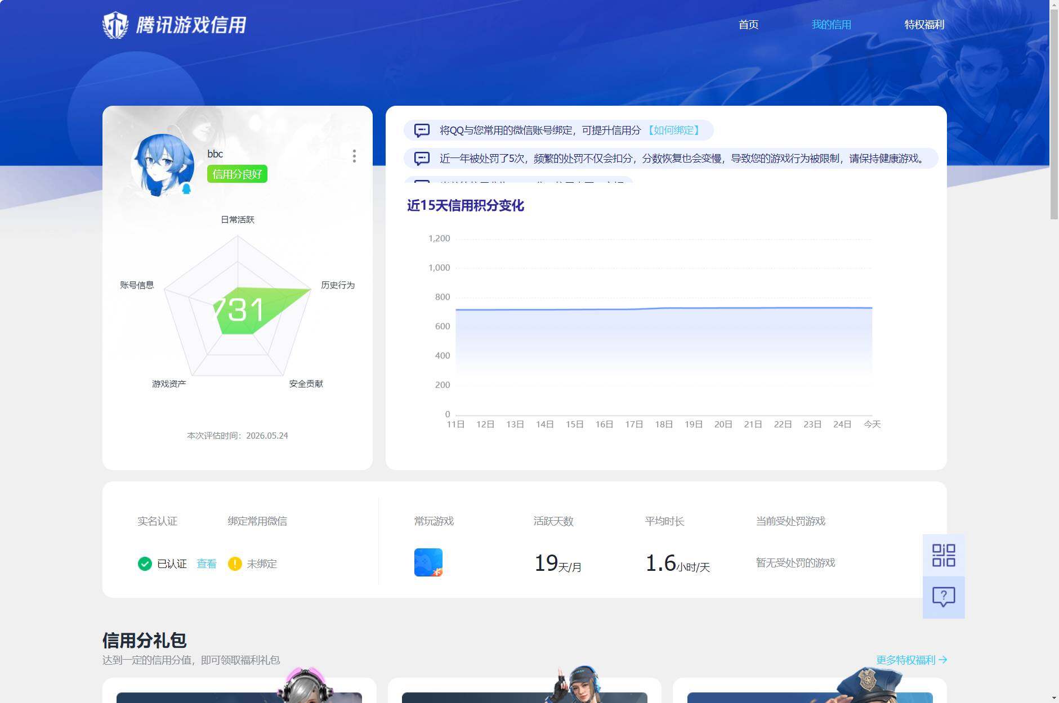Viewport: 1059px width, 703px height.
Task: Click yellow warning icon beside 未绑定
Action: click(235, 564)
